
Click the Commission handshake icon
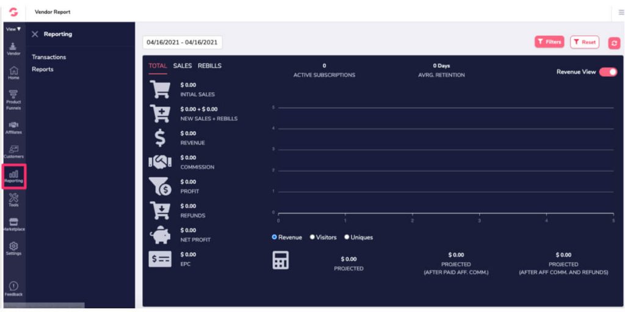pos(160,162)
